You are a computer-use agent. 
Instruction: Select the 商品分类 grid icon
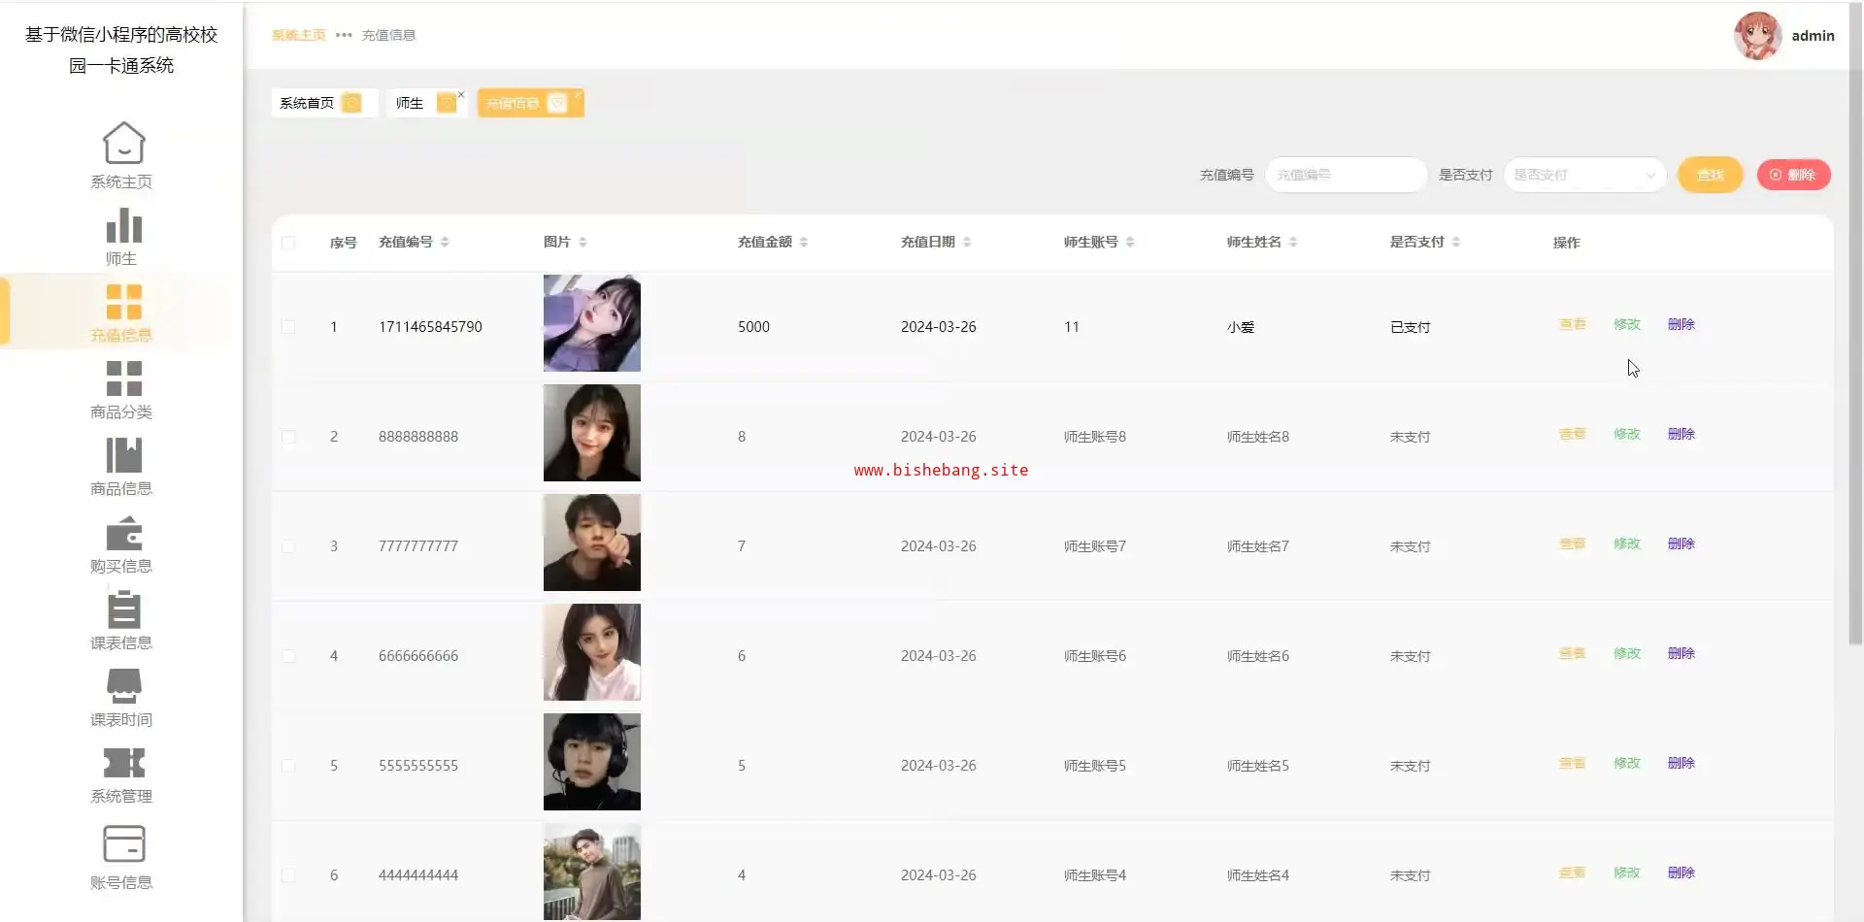(x=123, y=379)
